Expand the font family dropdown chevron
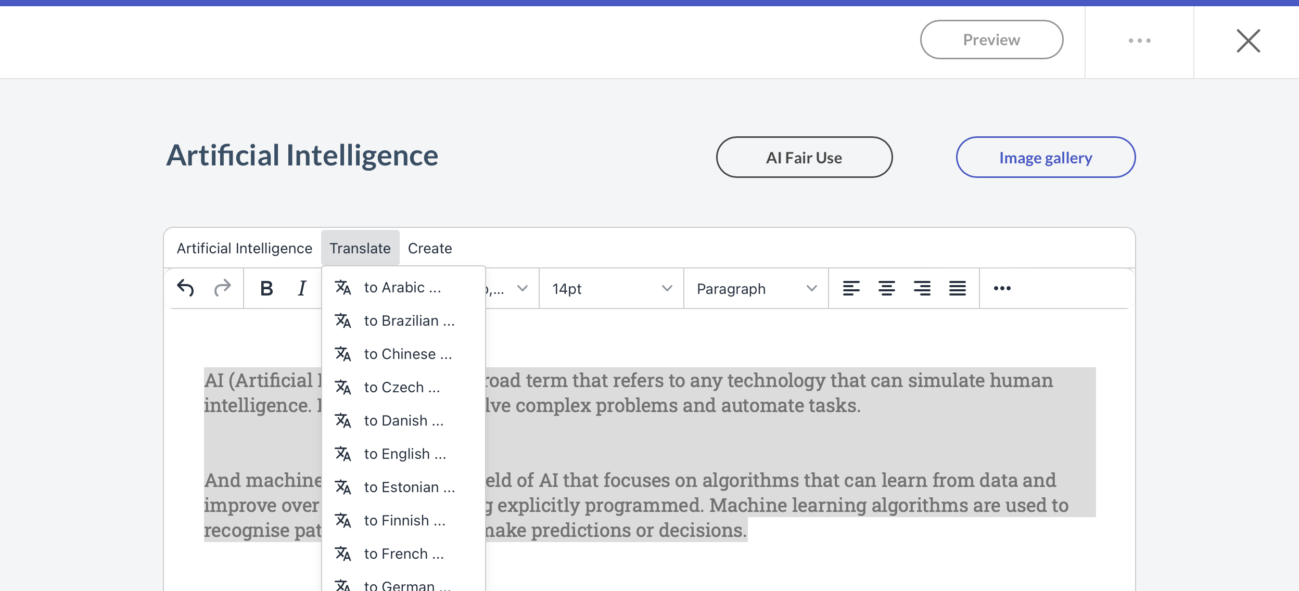The width and height of the screenshot is (1299, 591). tap(523, 288)
